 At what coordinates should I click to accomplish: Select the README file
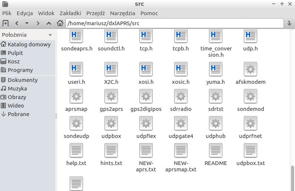pos(216,155)
